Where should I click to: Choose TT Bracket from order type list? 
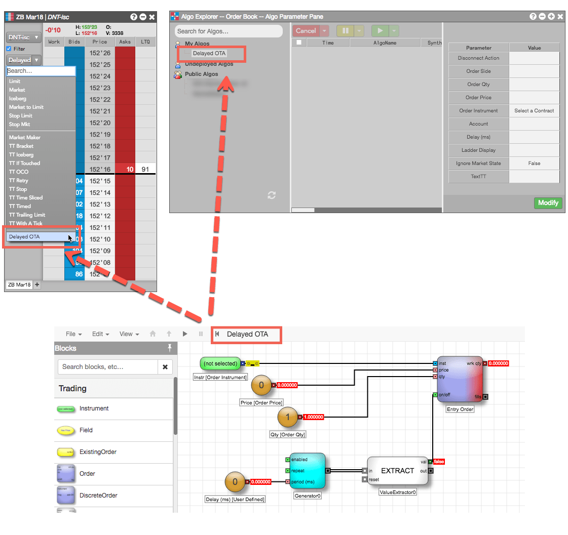point(41,146)
